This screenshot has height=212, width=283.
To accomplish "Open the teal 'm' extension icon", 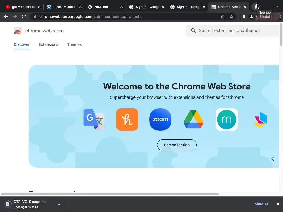I will coord(227,119).
